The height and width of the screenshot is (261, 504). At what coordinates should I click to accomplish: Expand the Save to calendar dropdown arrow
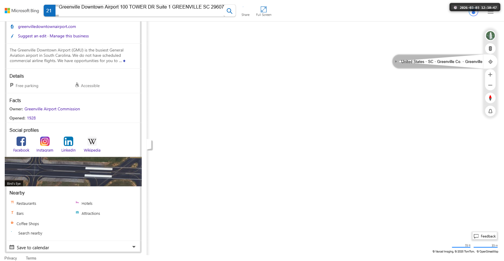(x=134, y=247)
